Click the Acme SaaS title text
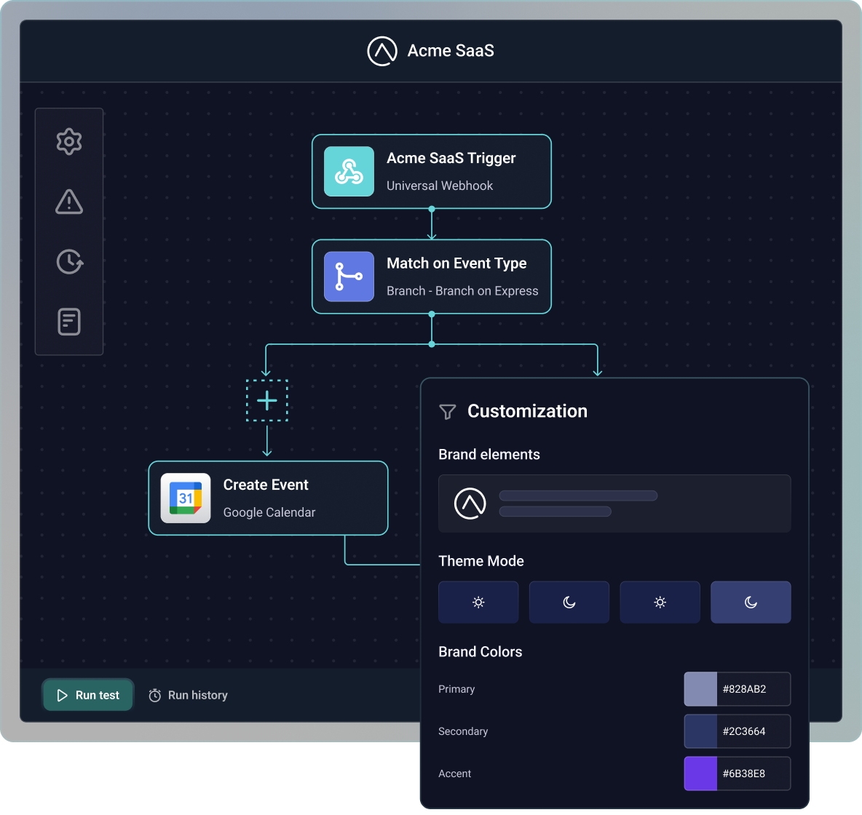Image resolution: width=862 pixels, height=815 pixels. coord(450,50)
